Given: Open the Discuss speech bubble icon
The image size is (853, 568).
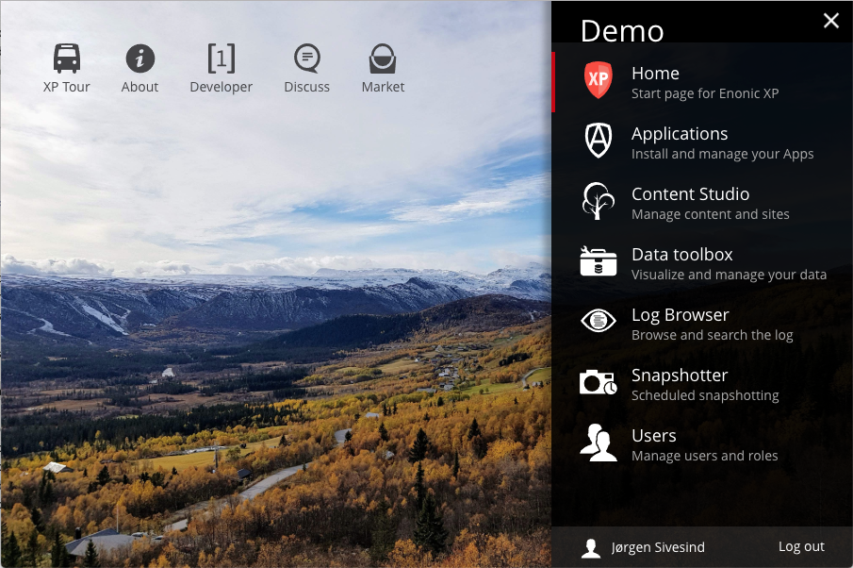Looking at the screenshot, I should tap(307, 58).
